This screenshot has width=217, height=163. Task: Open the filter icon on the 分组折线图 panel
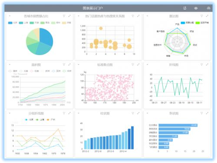coord(64,113)
